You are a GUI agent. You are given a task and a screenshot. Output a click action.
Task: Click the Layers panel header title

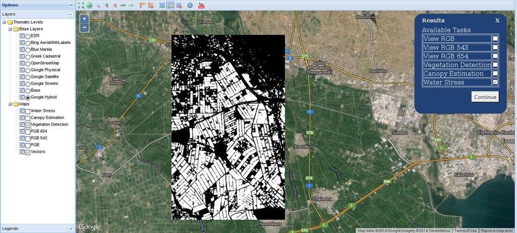point(9,14)
